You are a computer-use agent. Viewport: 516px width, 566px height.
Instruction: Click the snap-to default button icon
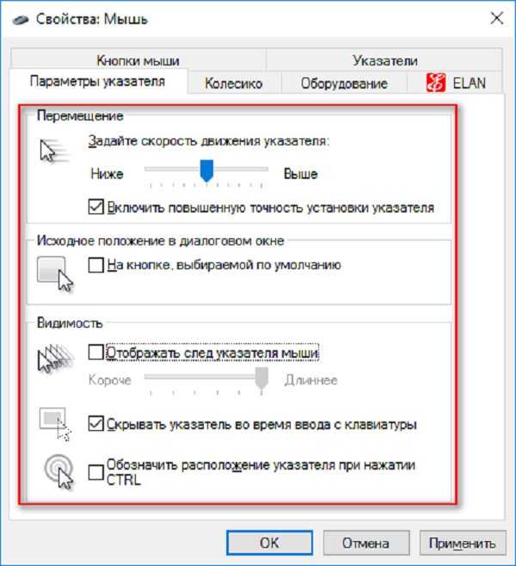55,274
